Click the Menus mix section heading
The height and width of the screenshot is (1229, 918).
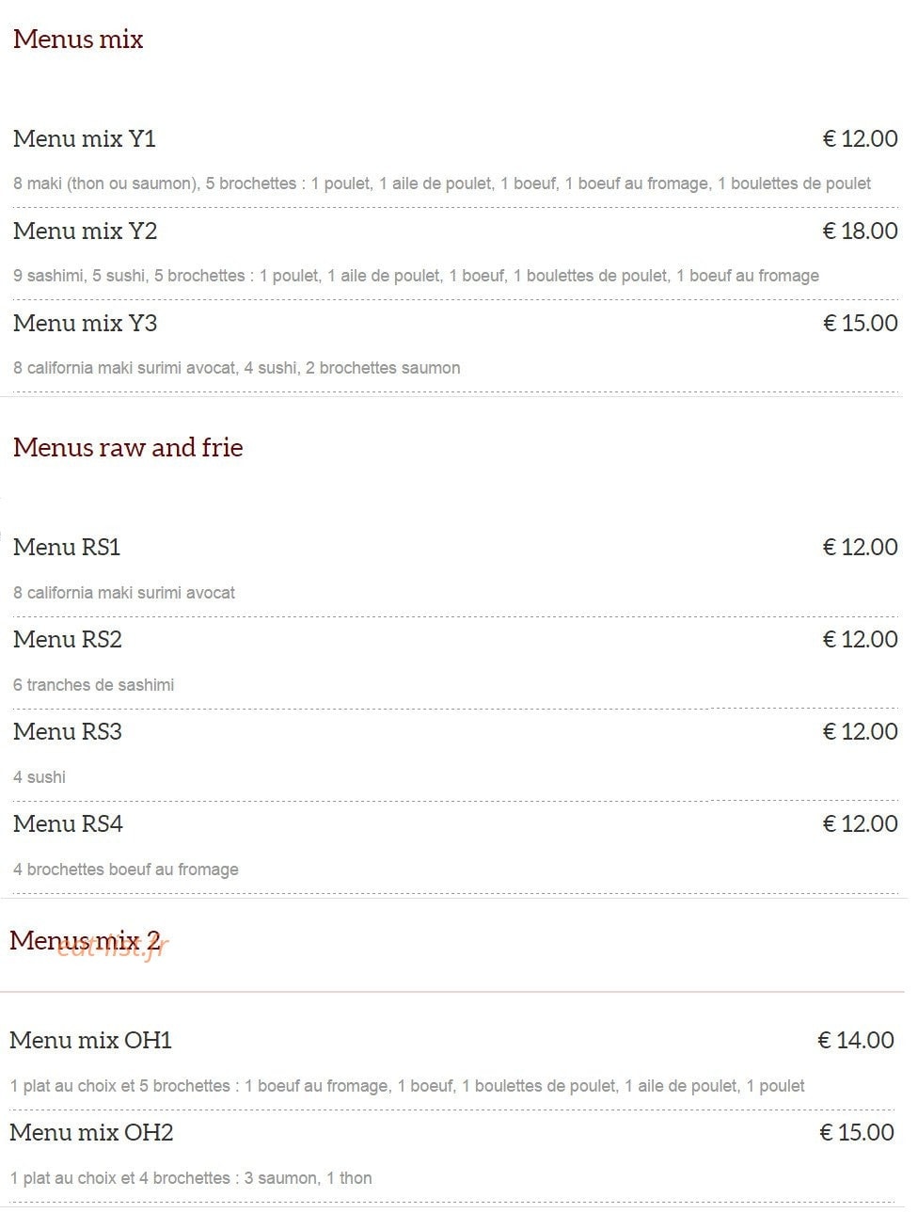click(x=78, y=40)
